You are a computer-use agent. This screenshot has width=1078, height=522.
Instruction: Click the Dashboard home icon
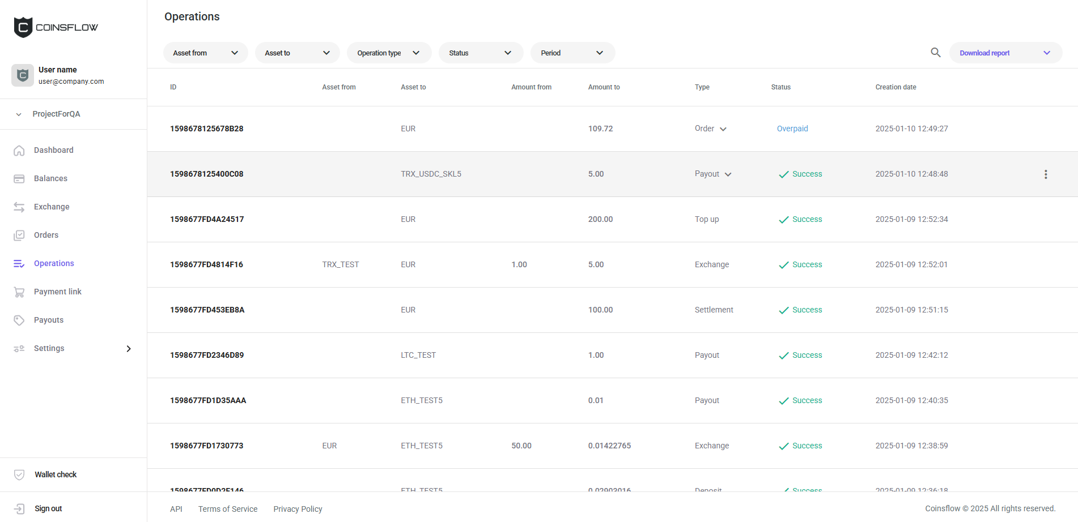(19, 151)
